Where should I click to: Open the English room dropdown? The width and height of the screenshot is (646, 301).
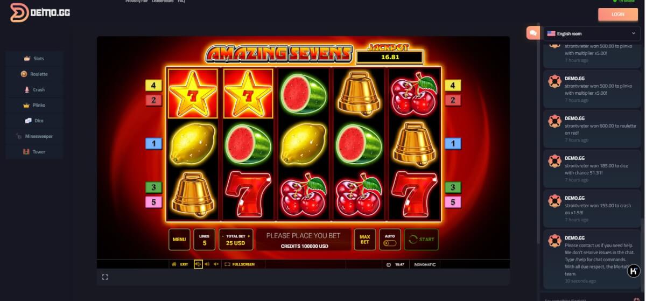point(592,33)
